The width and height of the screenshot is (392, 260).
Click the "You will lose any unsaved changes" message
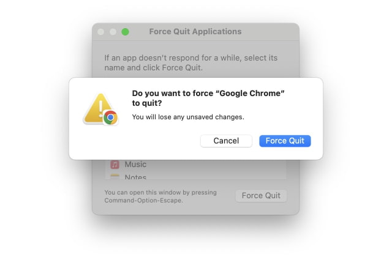pos(188,117)
